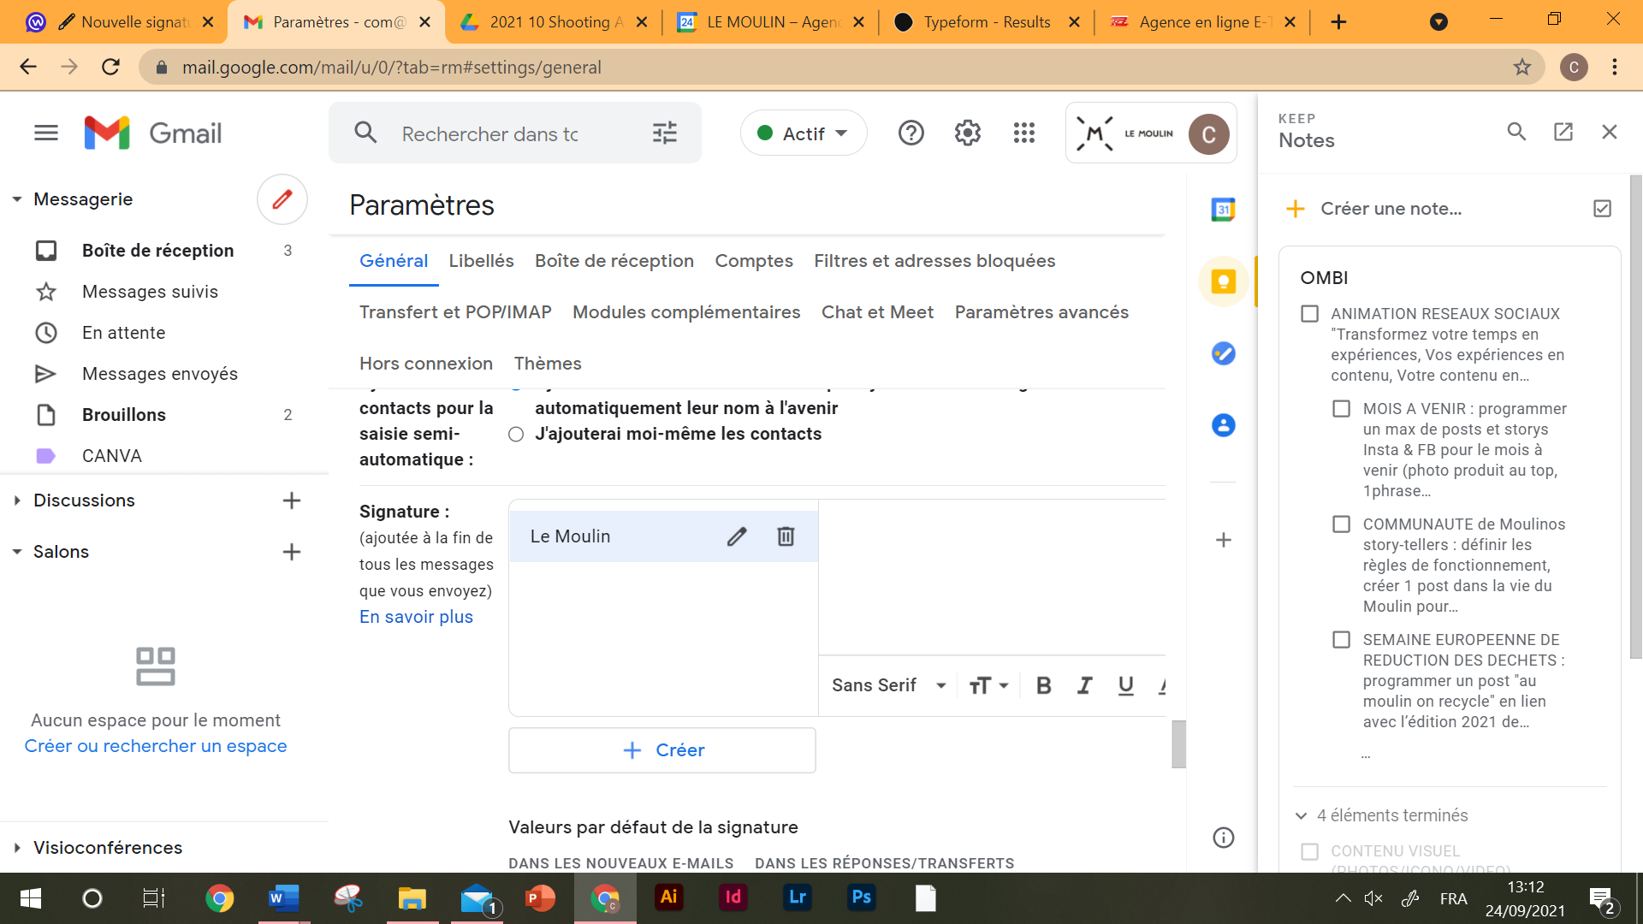Open Google apps grid
The width and height of the screenshot is (1643, 924).
point(1023,133)
